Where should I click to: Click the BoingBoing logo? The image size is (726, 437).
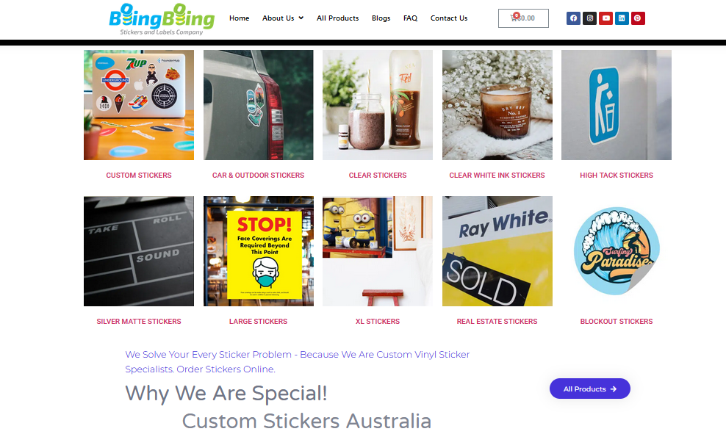tap(162, 19)
